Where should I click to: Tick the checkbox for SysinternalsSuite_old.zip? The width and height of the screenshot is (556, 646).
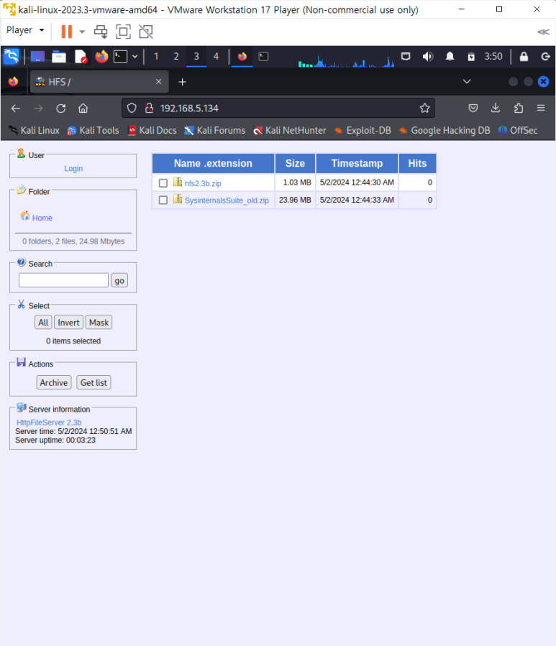(163, 200)
